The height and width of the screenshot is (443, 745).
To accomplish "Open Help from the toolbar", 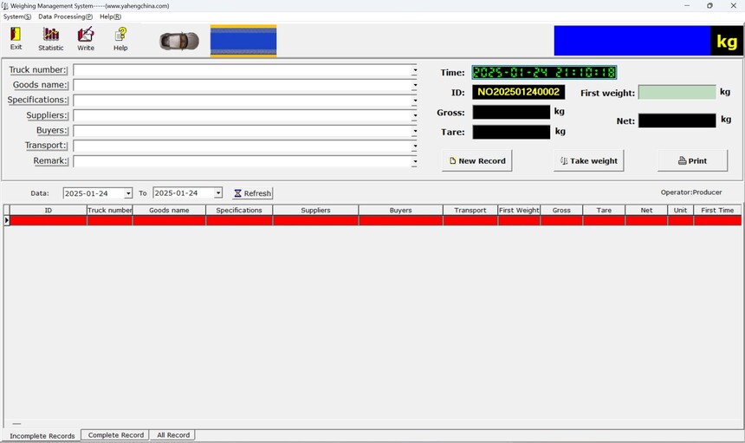I will 120,38.
